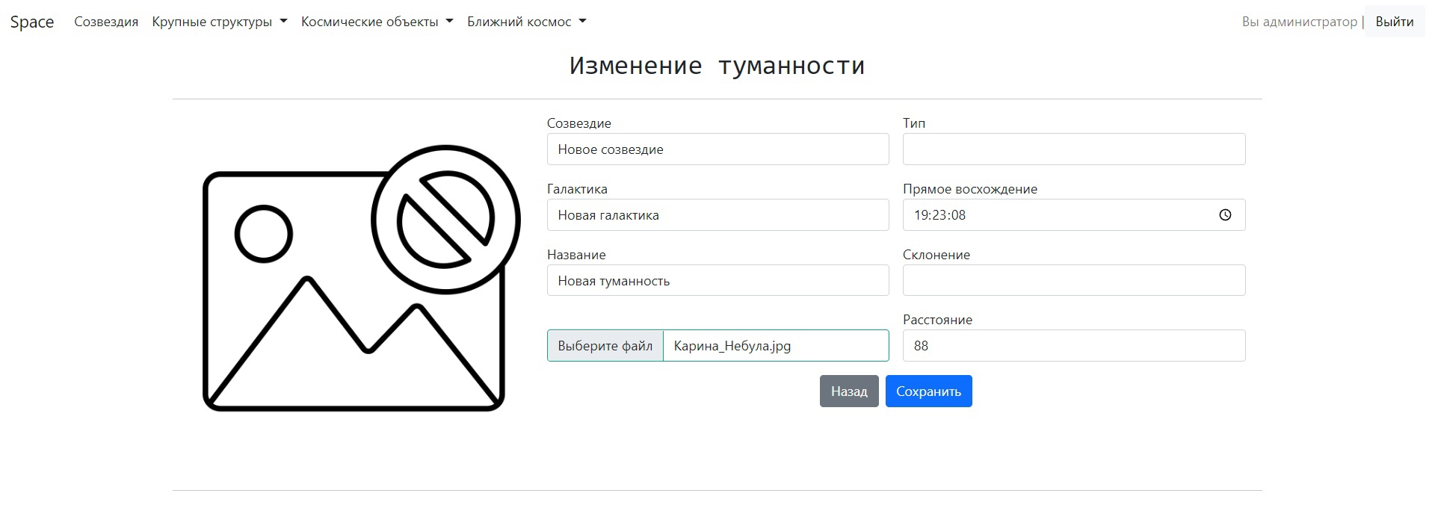Click the Название label
Image resolution: width=1435 pixels, height=511 pixels.
[x=576, y=255]
